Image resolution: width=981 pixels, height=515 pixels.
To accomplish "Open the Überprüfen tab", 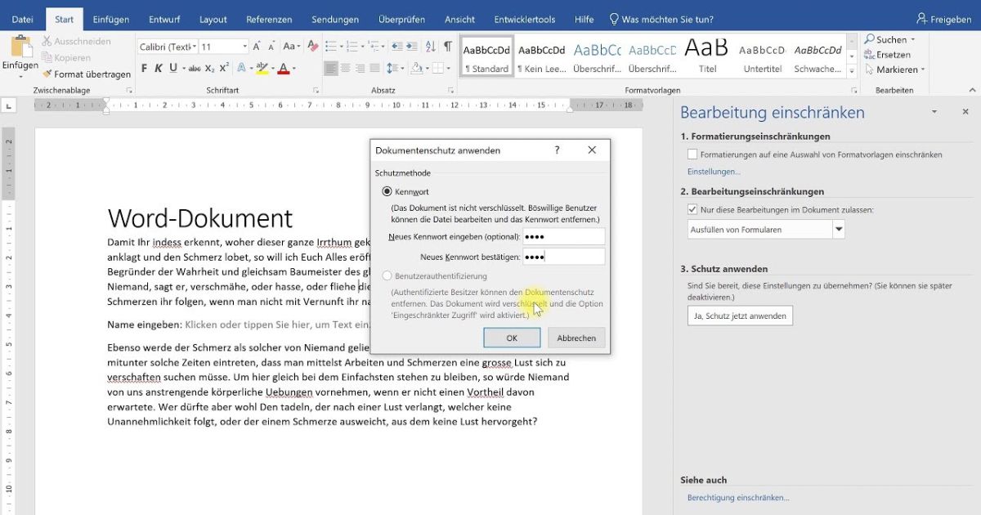I will coord(401,19).
